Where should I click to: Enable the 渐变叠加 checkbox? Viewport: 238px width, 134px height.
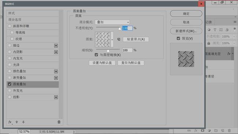(10, 78)
